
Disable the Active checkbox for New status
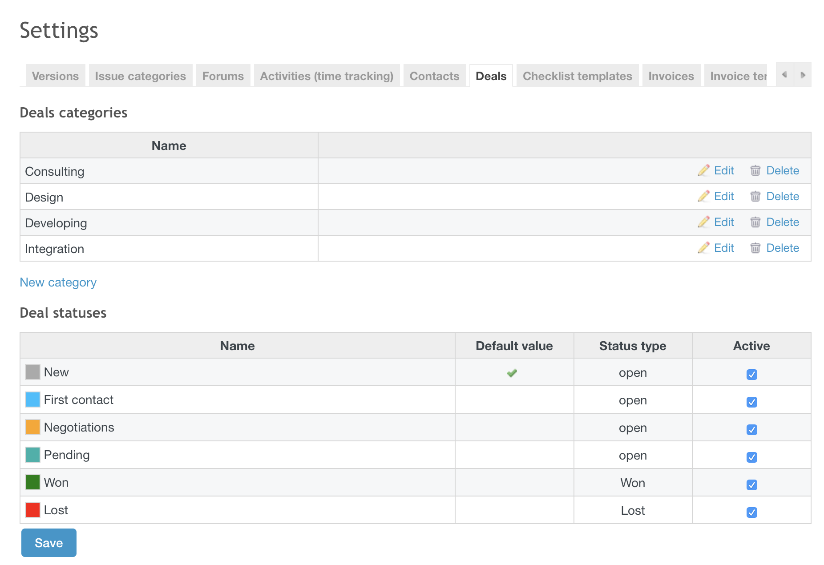point(751,375)
